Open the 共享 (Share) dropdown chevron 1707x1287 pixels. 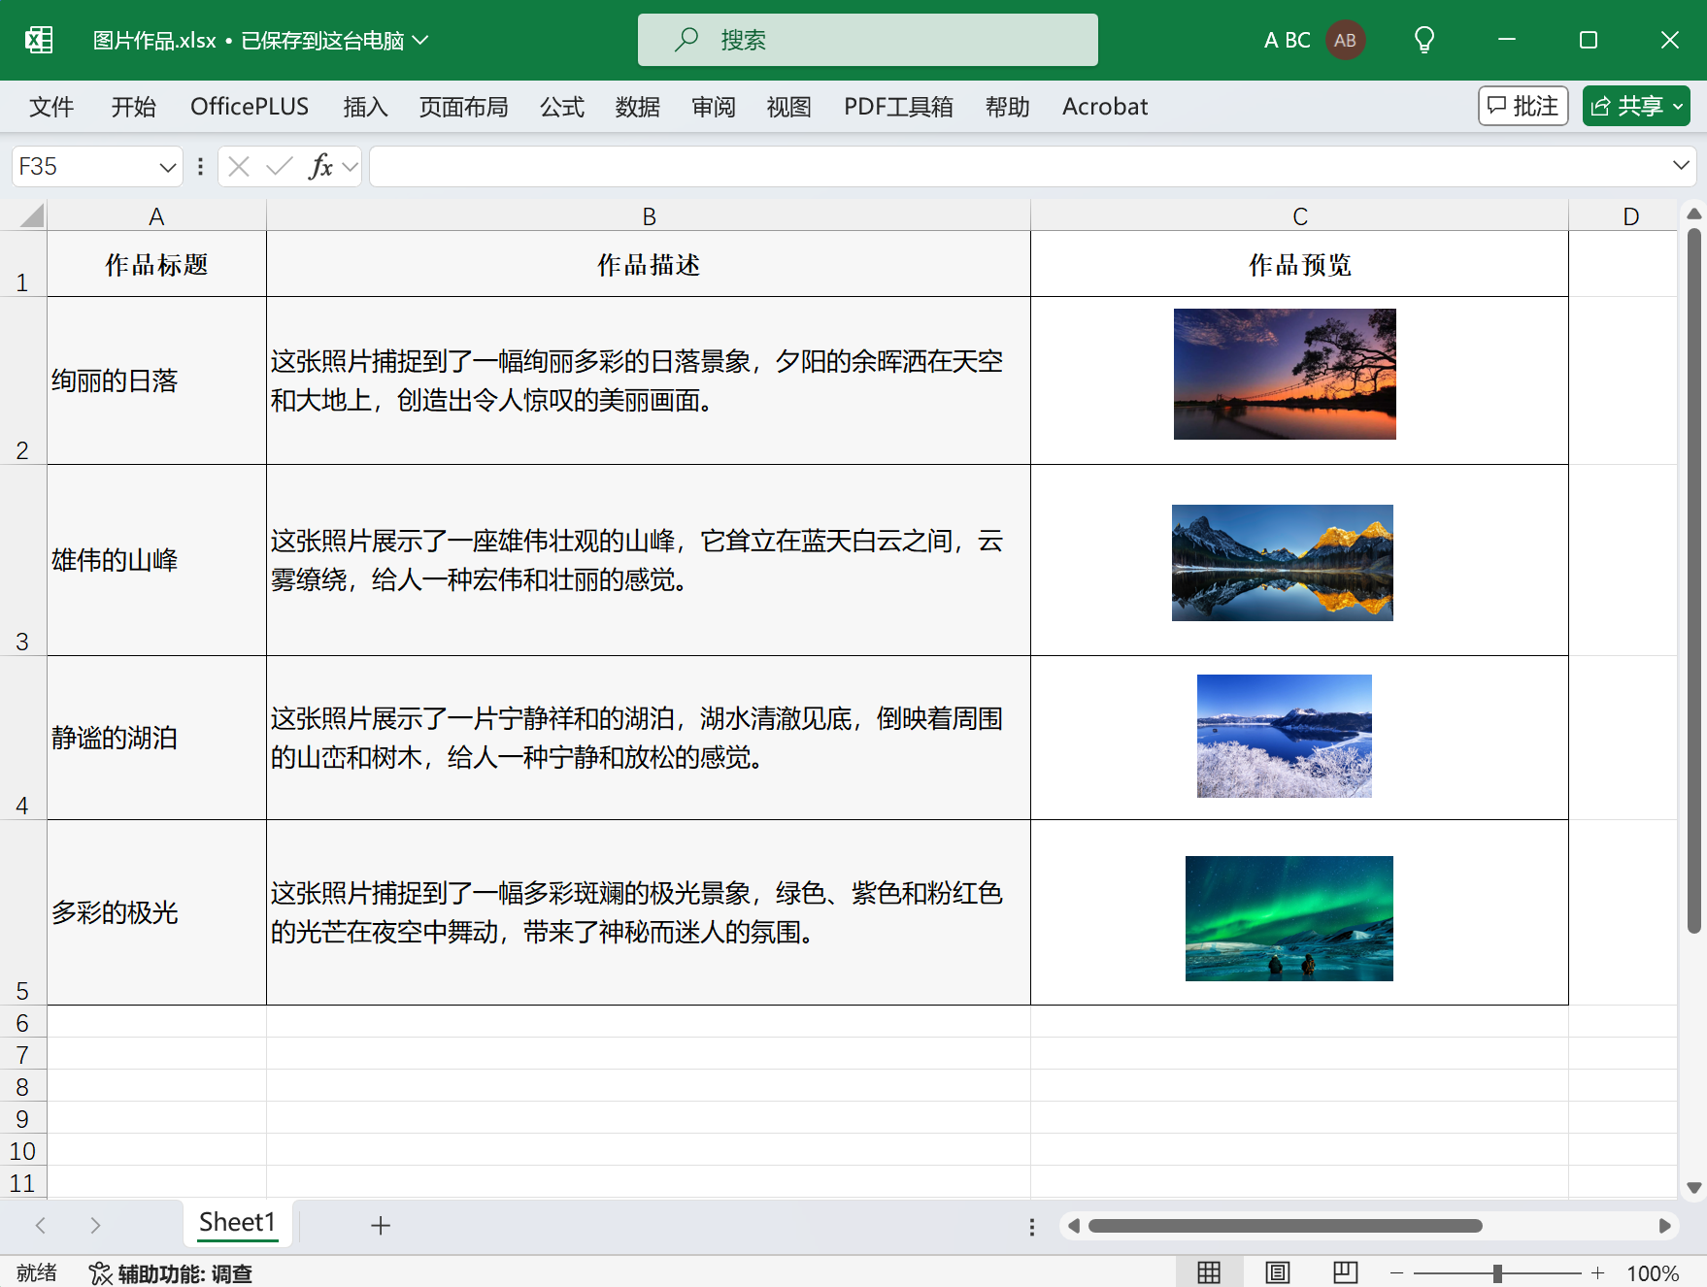[x=1677, y=106]
